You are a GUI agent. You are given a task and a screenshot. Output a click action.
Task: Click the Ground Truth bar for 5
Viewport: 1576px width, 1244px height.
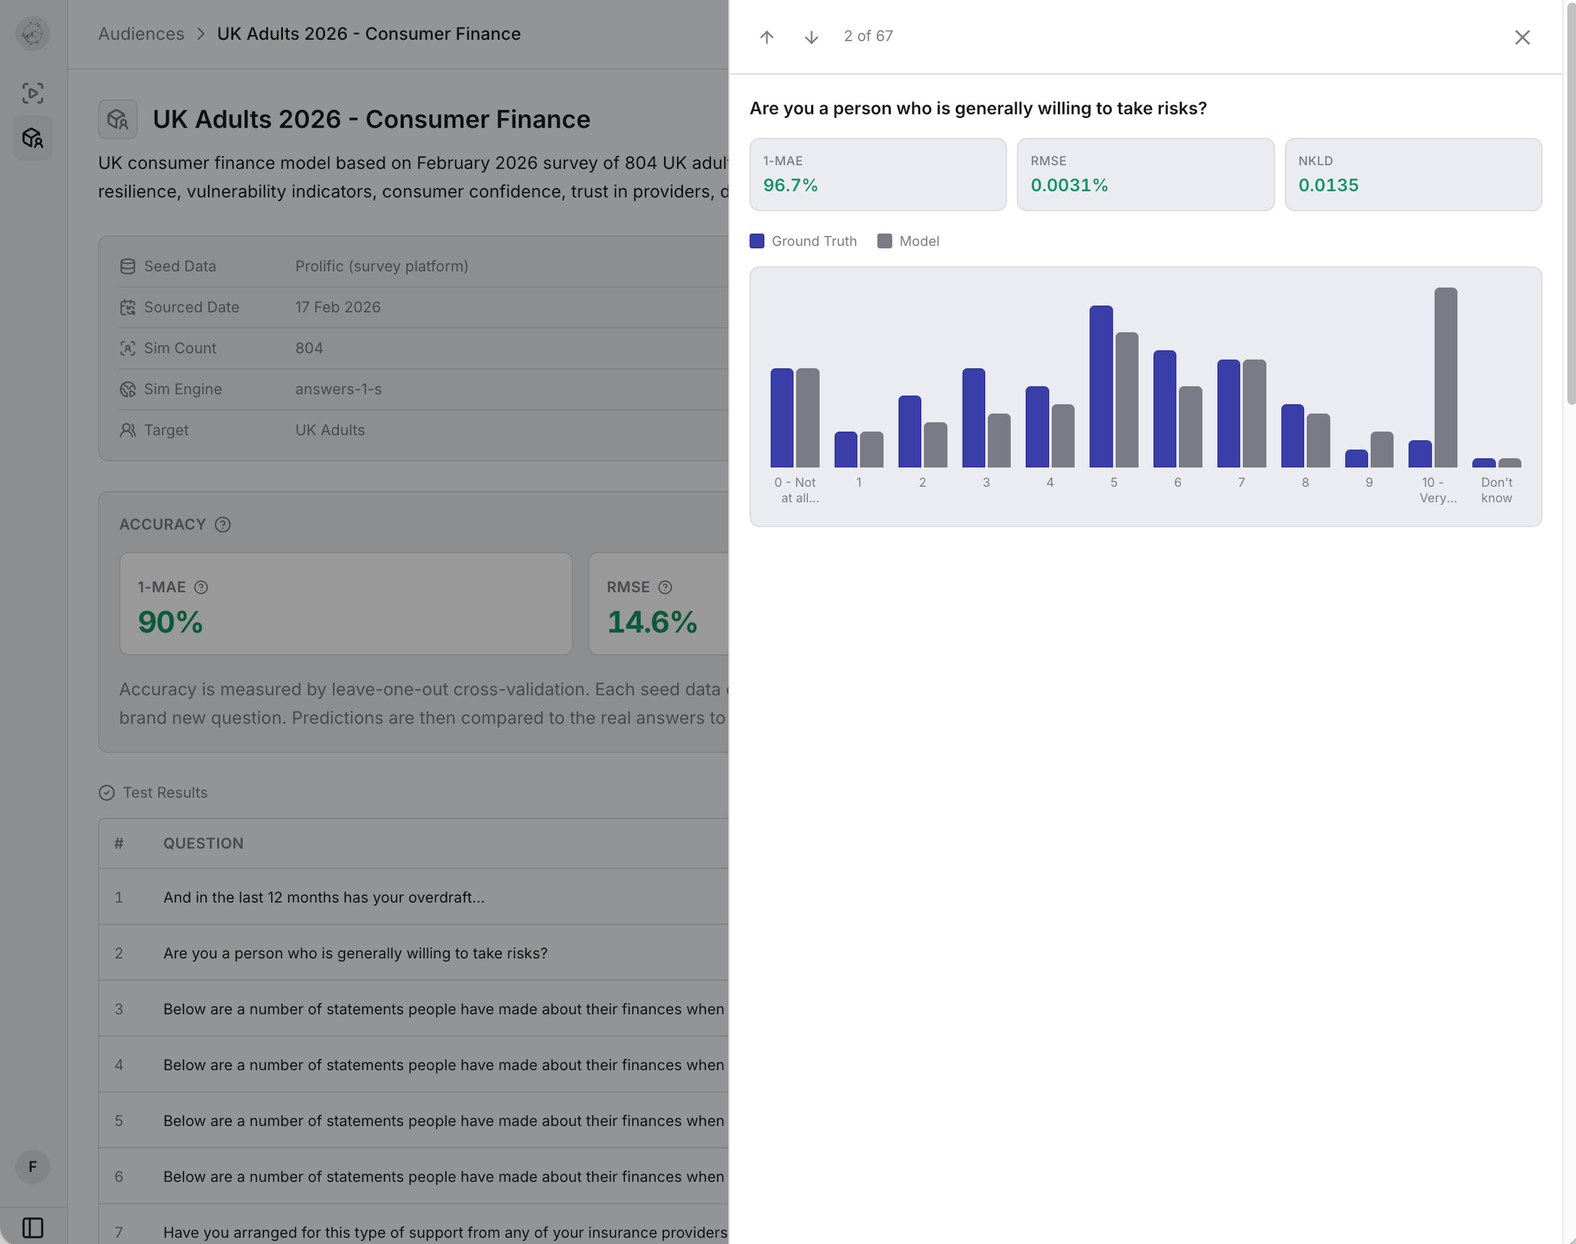pyautogui.click(x=1101, y=386)
